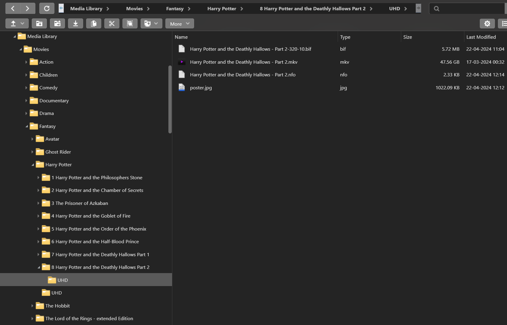Expand the Action folder

[26, 62]
